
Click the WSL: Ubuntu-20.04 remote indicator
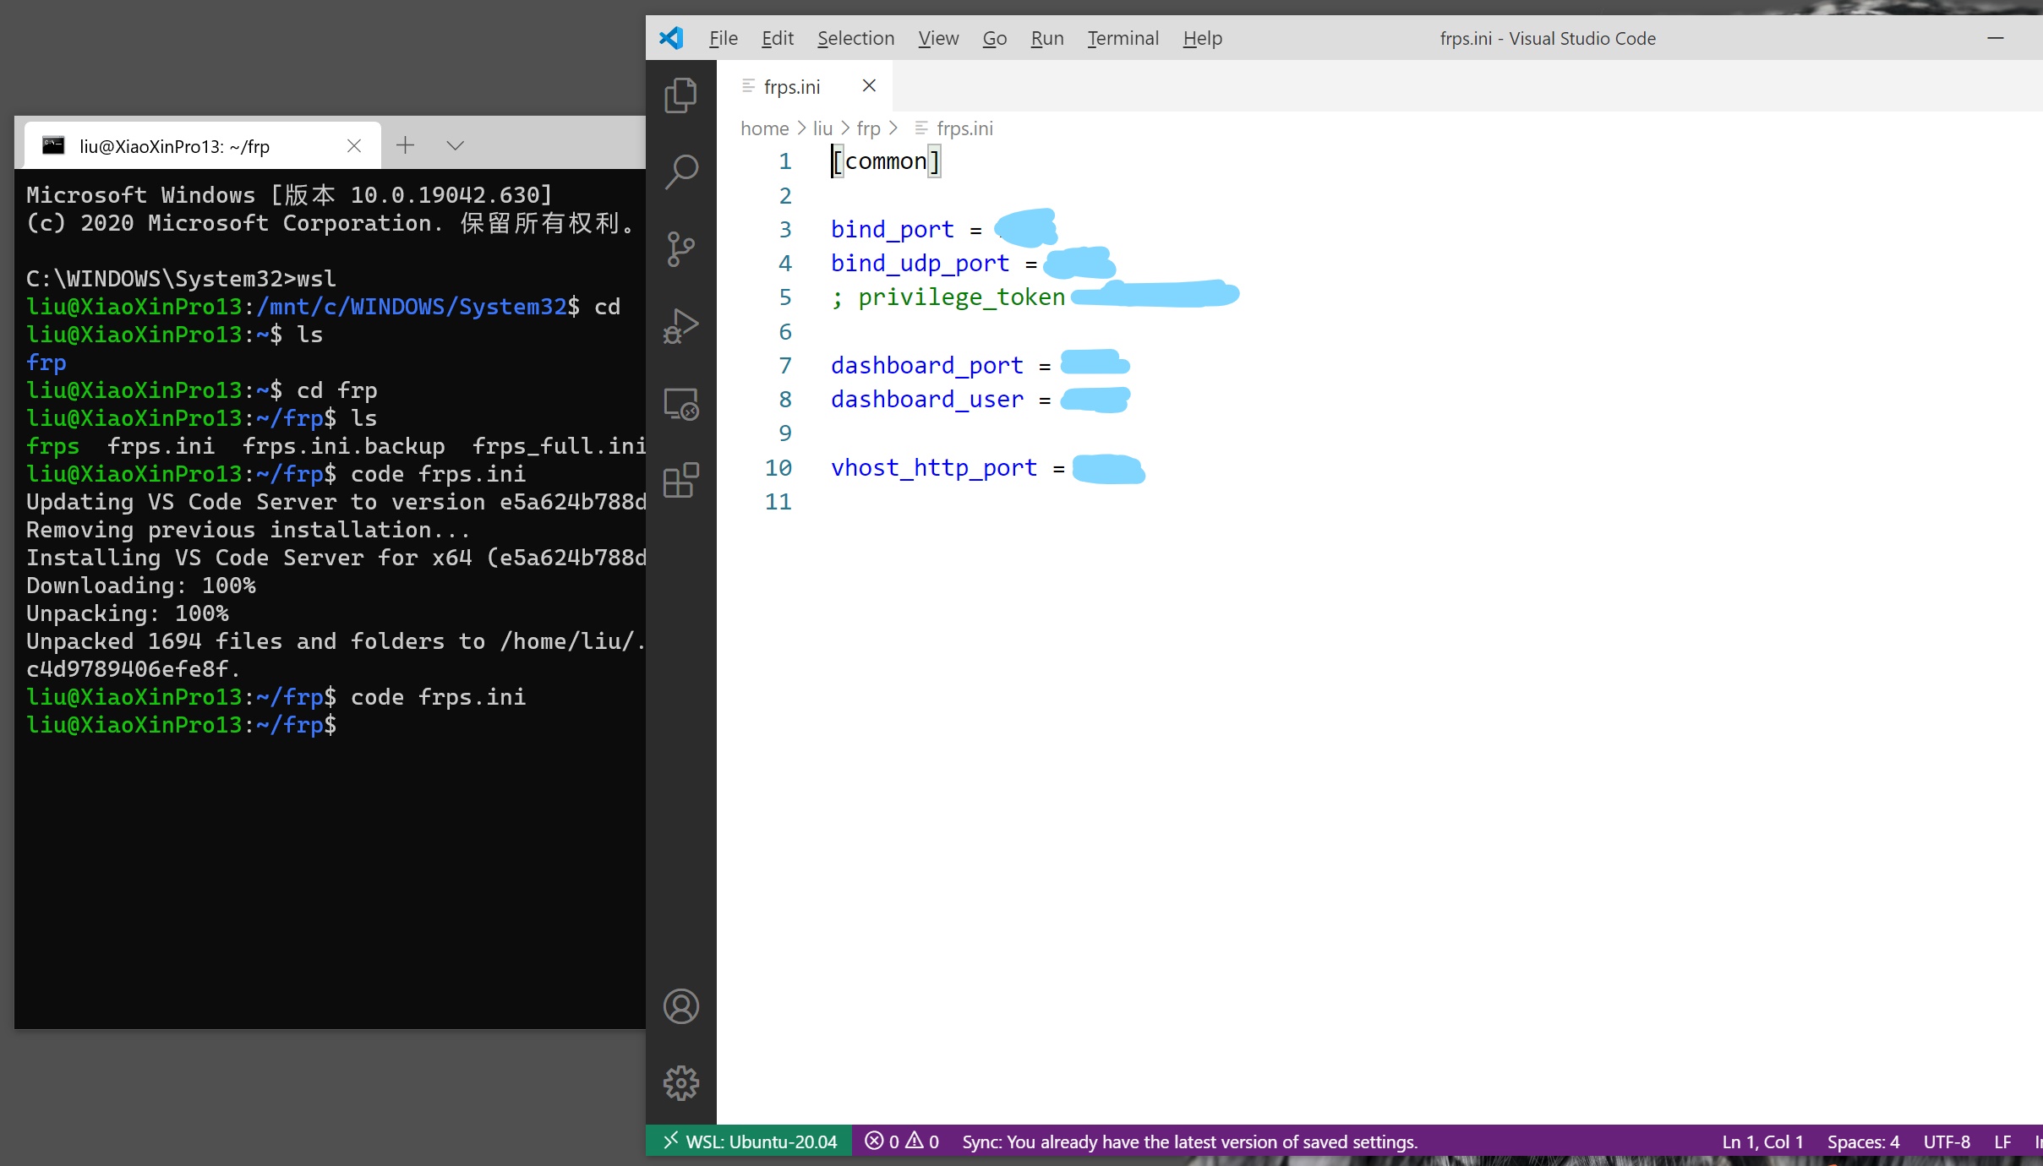click(749, 1141)
